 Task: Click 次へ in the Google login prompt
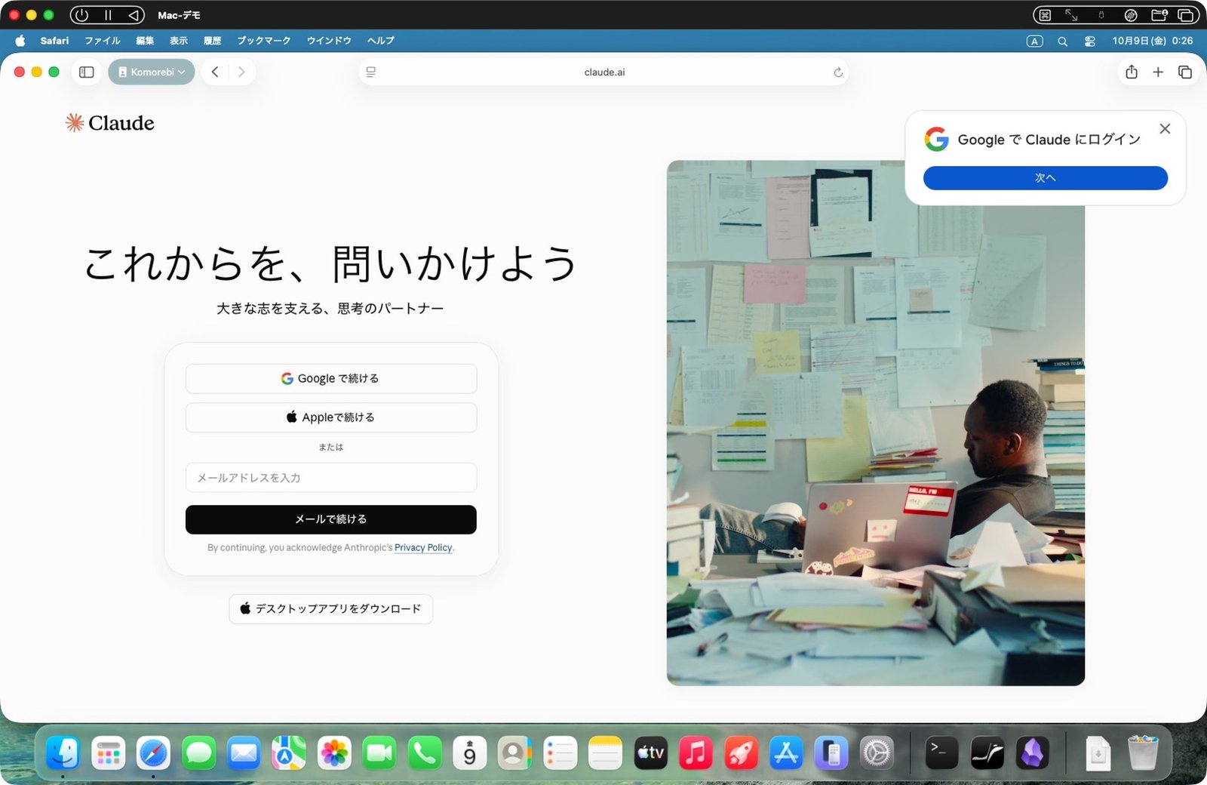(1046, 178)
